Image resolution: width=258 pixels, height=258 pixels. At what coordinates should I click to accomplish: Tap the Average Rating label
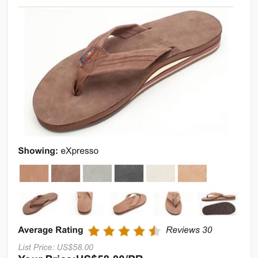(x=51, y=230)
